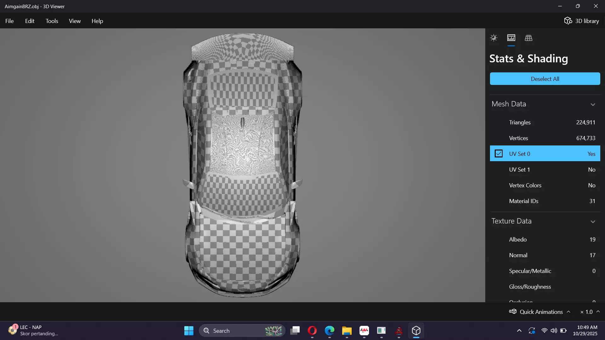Collapse the Texture Data section chevron

point(593,221)
